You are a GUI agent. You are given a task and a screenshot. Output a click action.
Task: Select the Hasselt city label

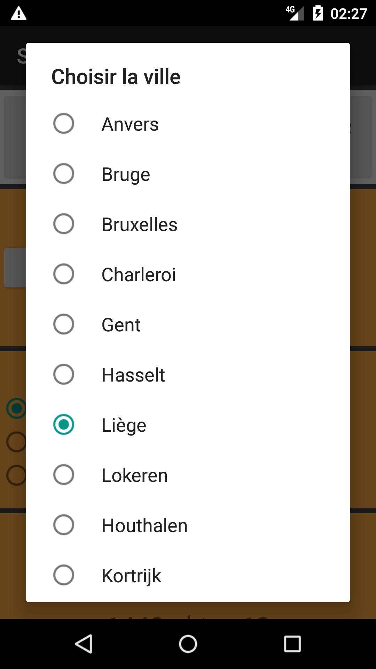tap(133, 375)
